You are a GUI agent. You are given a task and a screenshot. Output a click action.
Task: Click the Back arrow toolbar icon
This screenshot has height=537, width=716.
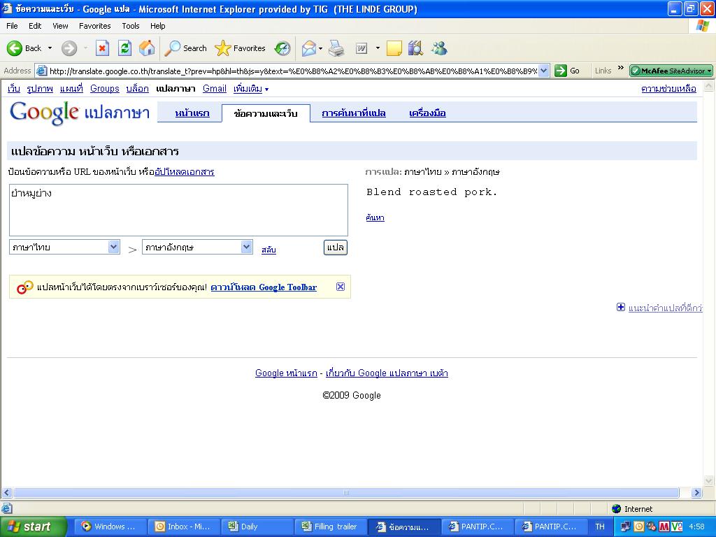[15, 48]
